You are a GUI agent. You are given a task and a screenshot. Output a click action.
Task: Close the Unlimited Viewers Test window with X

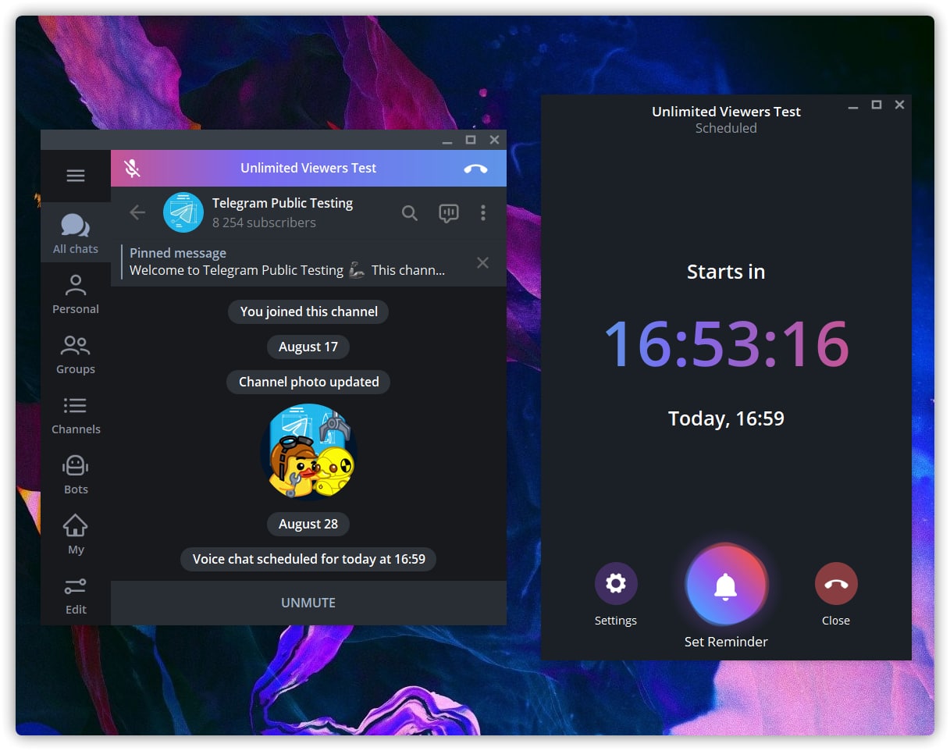click(x=899, y=105)
